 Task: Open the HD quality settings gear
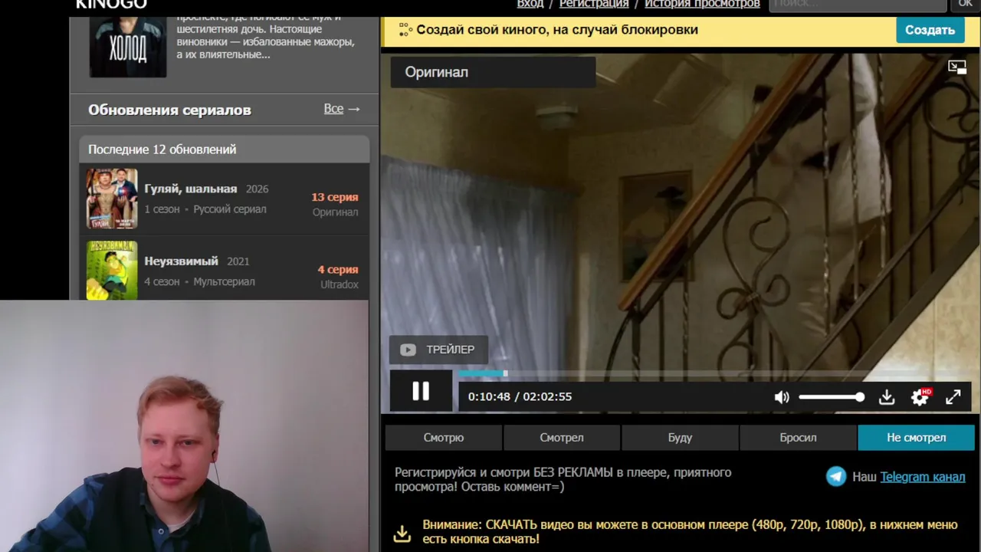point(920,397)
